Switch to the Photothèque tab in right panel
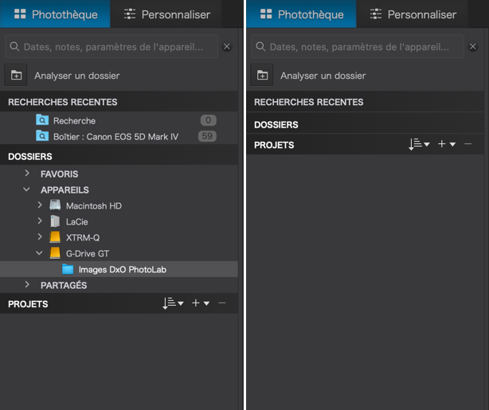Viewport: 489px width, 410px height. (301, 14)
